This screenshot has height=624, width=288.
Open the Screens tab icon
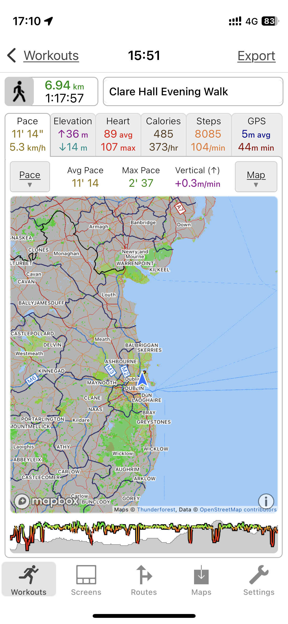(x=86, y=575)
